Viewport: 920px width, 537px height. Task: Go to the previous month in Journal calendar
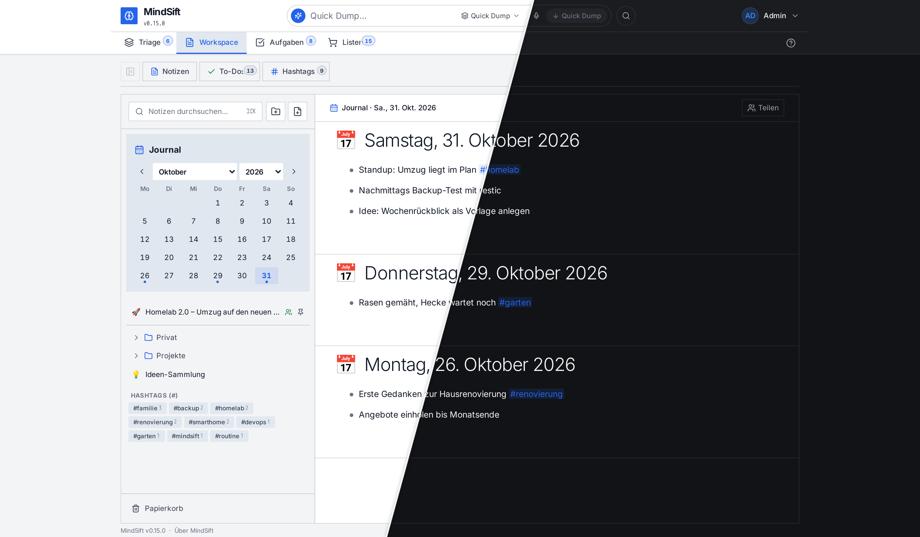coord(142,172)
